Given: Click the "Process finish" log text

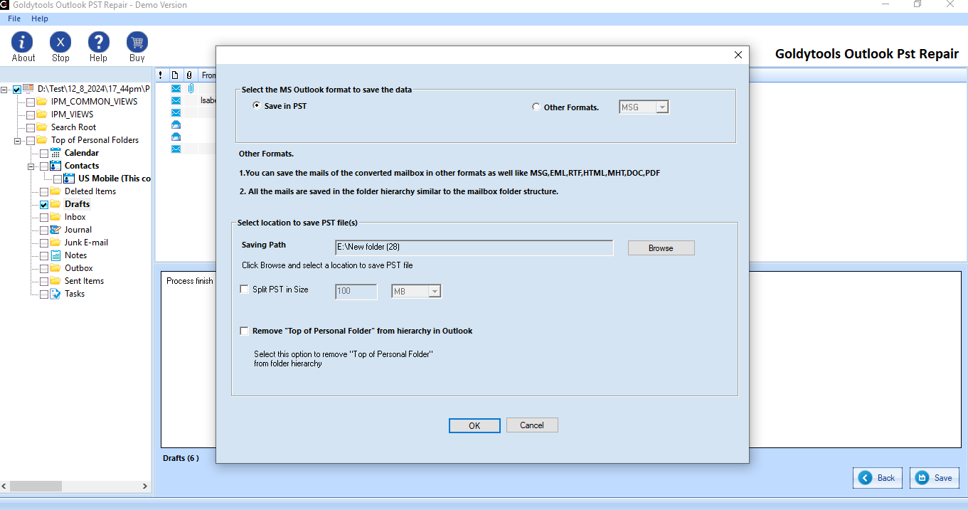Looking at the screenshot, I should [190, 281].
